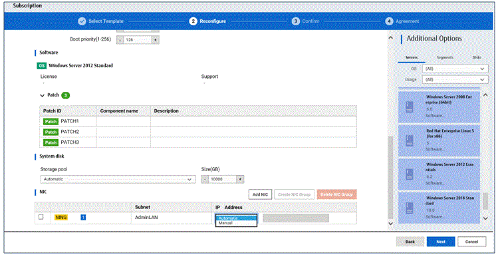Decrease the system disk Size value

205,179
